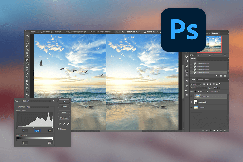This screenshot has width=243, height=162.
Task: Open the Paragraph panel icon
Action: (187, 80)
